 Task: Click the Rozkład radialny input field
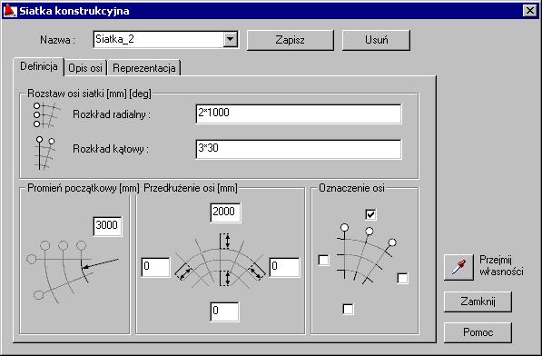299,114
